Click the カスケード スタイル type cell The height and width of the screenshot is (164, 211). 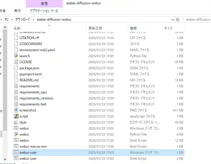(145, 122)
